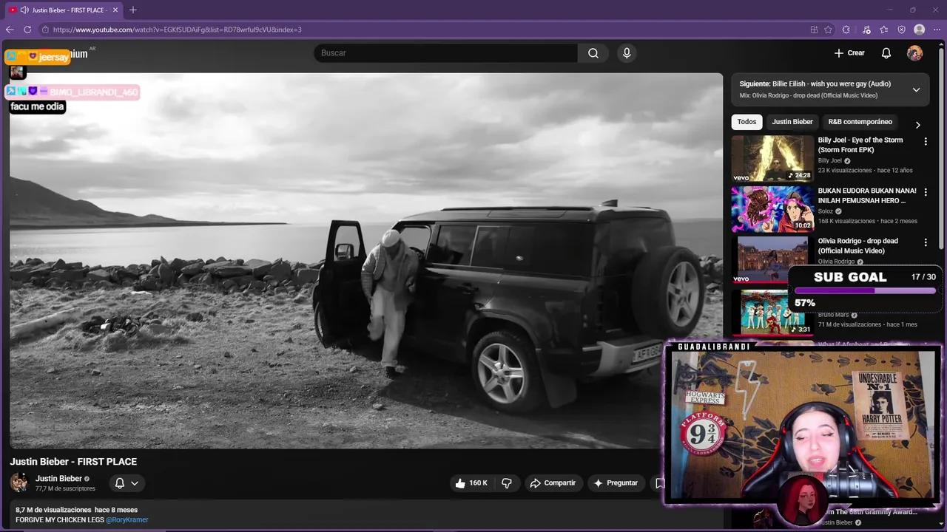Click the 8,7 M de visualizaciones text
This screenshot has width=947, height=532.
53,510
